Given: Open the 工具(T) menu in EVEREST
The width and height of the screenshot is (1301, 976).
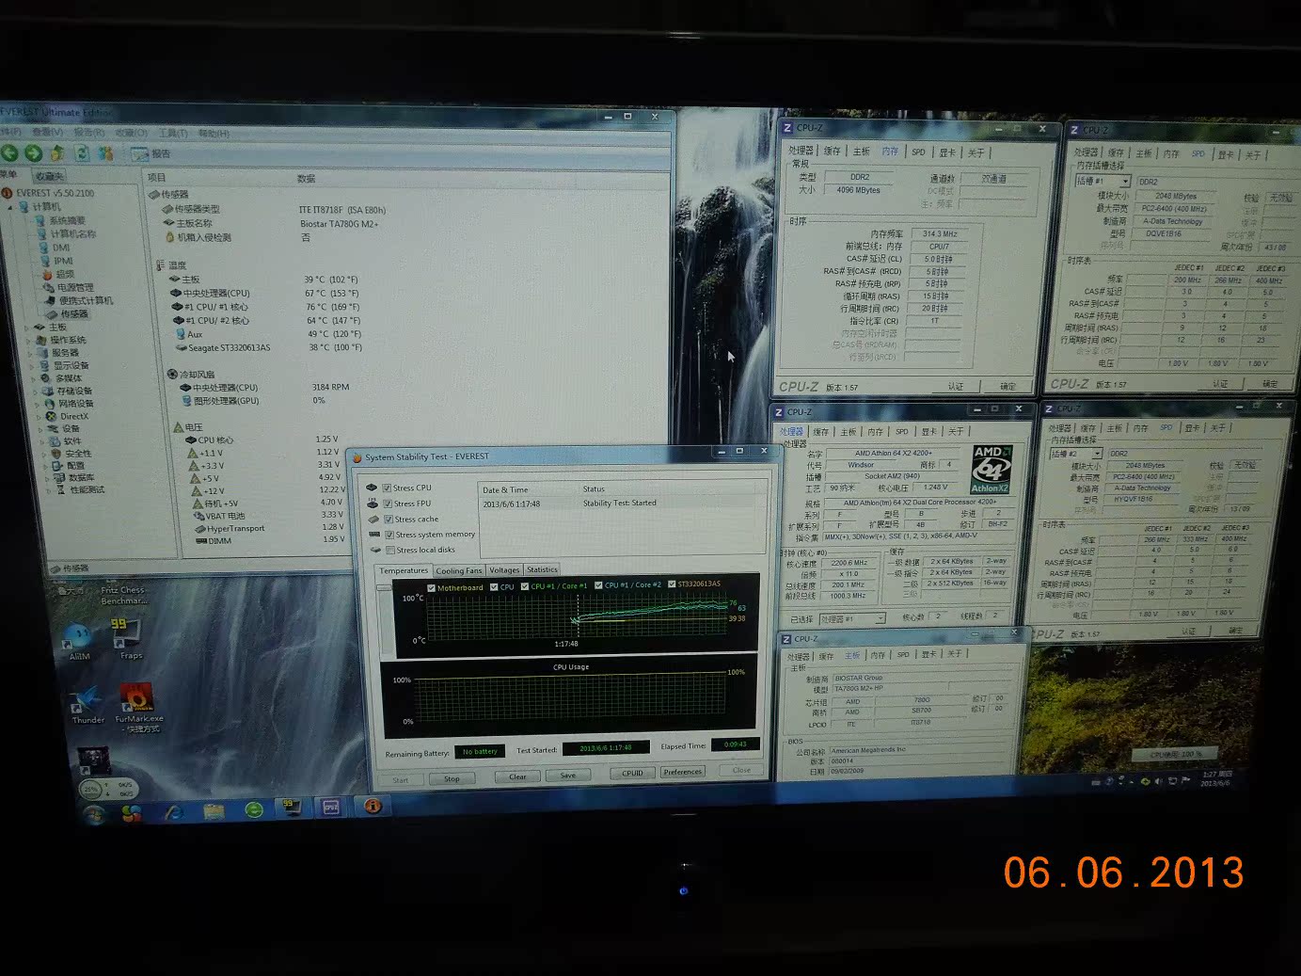Looking at the screenshot, I should tap(174, 134).
